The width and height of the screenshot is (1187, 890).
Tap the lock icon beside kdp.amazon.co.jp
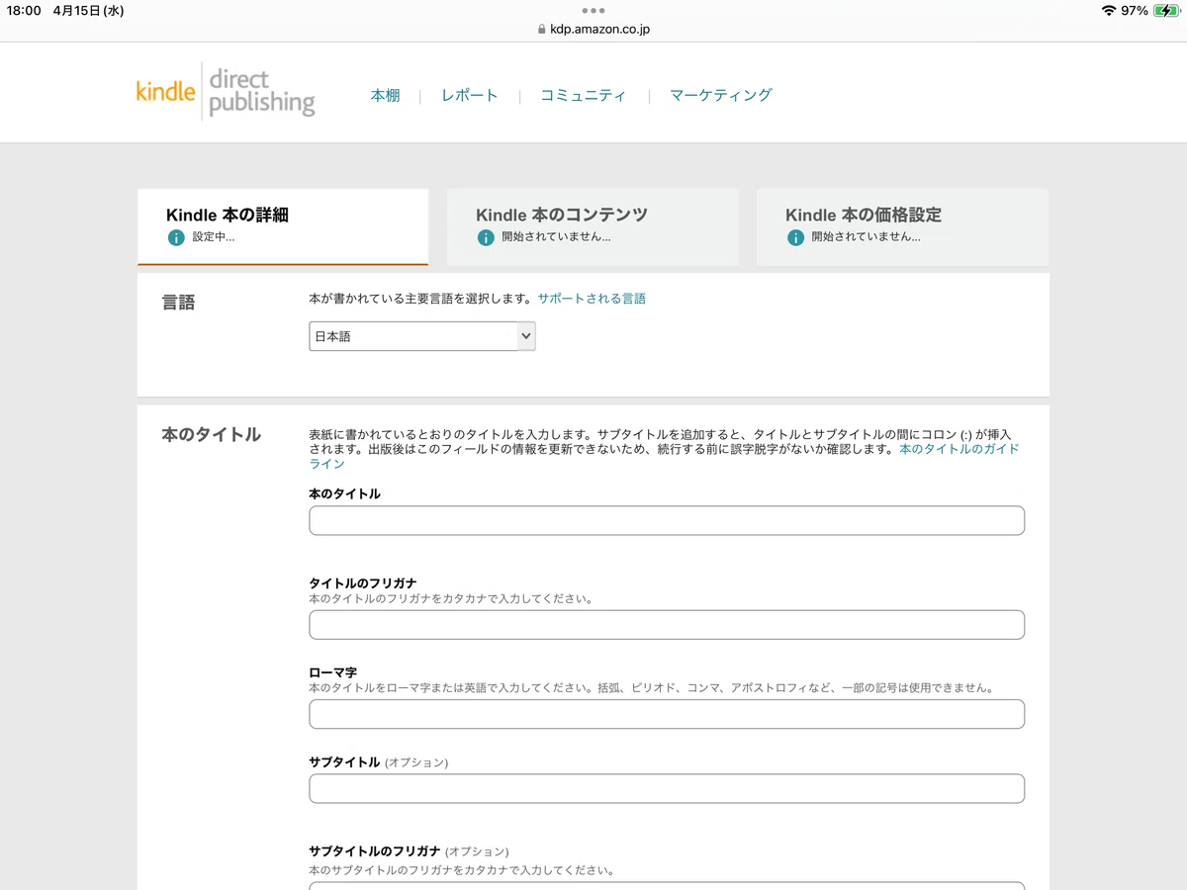click(x=541, y=30)
